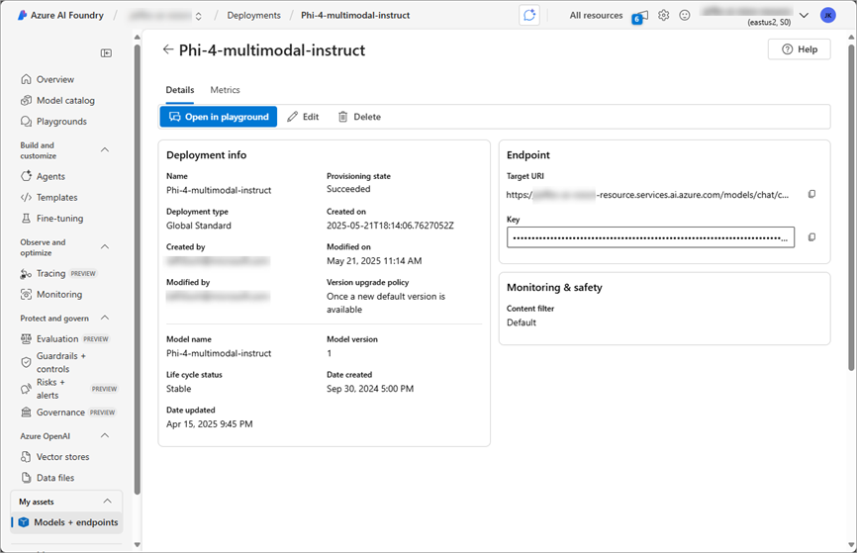Screen dimensions: 857x553
Task: Edit the deployment
Action: point(303,117)
